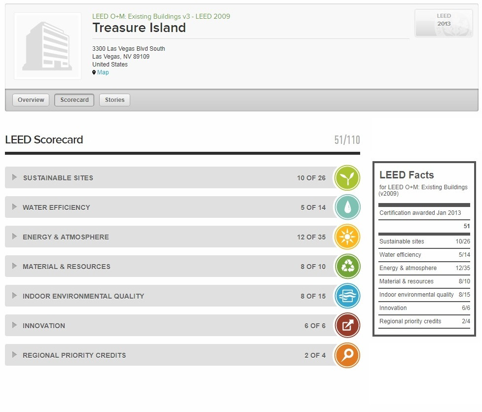Click the Energy & Atmosphere sun icon
This screenshot has height=412, width=482.
point(347,237)
